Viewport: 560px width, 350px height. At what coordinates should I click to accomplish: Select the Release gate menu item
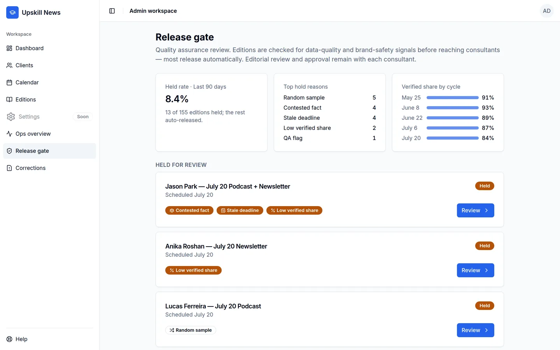(49, 151)
